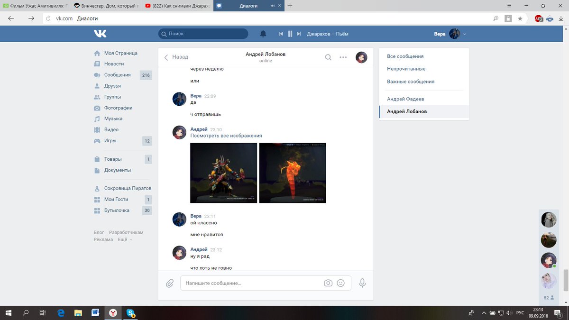Click the VK logo in header

[x=100, y=34]
